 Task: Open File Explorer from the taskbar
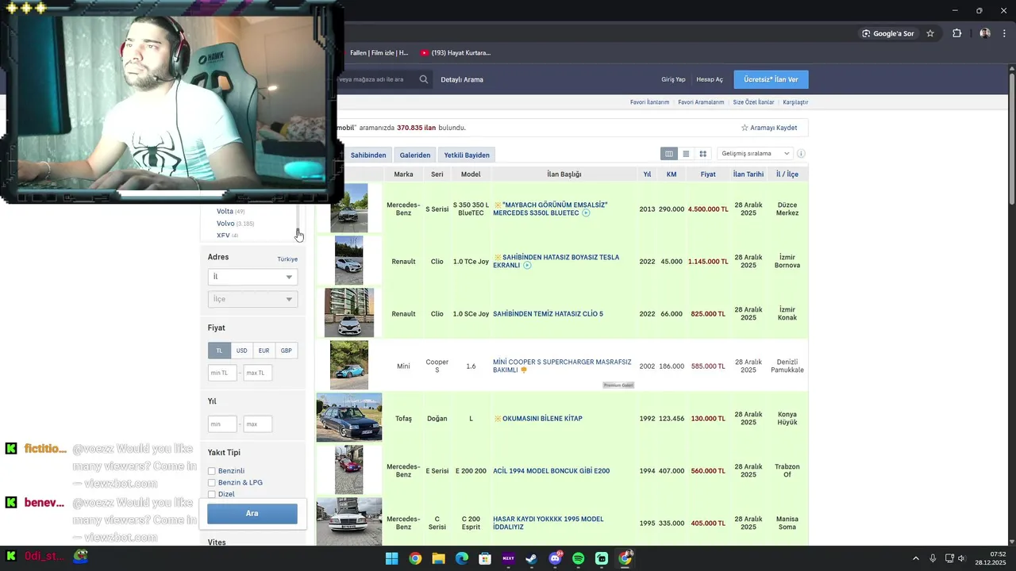(x=438, y=558)
